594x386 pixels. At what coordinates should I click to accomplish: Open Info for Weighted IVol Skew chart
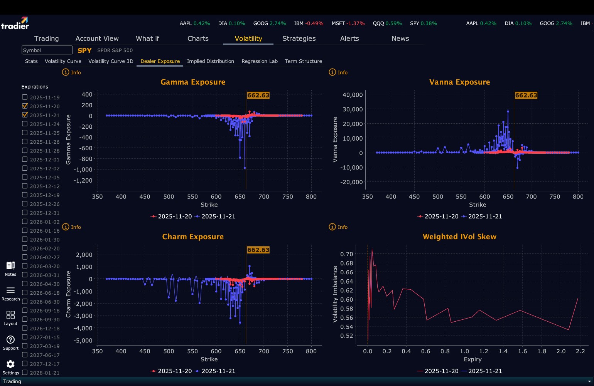click(338, 227)
